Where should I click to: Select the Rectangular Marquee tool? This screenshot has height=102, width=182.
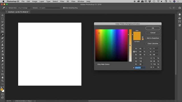tap(3, 18)
